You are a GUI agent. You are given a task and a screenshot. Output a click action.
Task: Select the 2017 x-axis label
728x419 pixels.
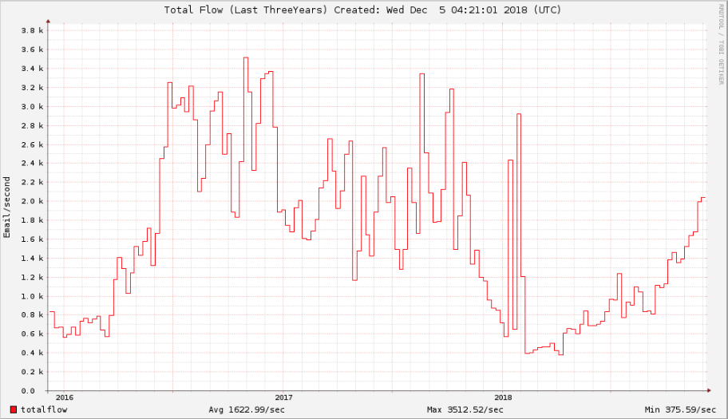click(x=283, y=397)
